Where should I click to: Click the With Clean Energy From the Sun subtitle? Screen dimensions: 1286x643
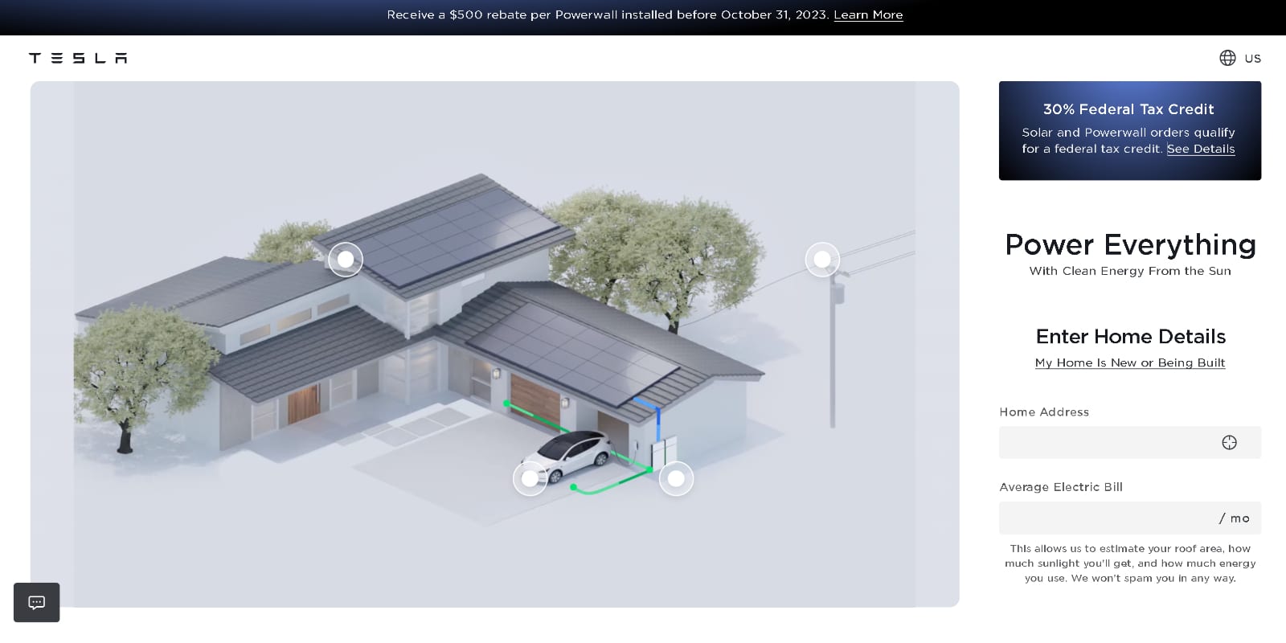(1130, 271)
